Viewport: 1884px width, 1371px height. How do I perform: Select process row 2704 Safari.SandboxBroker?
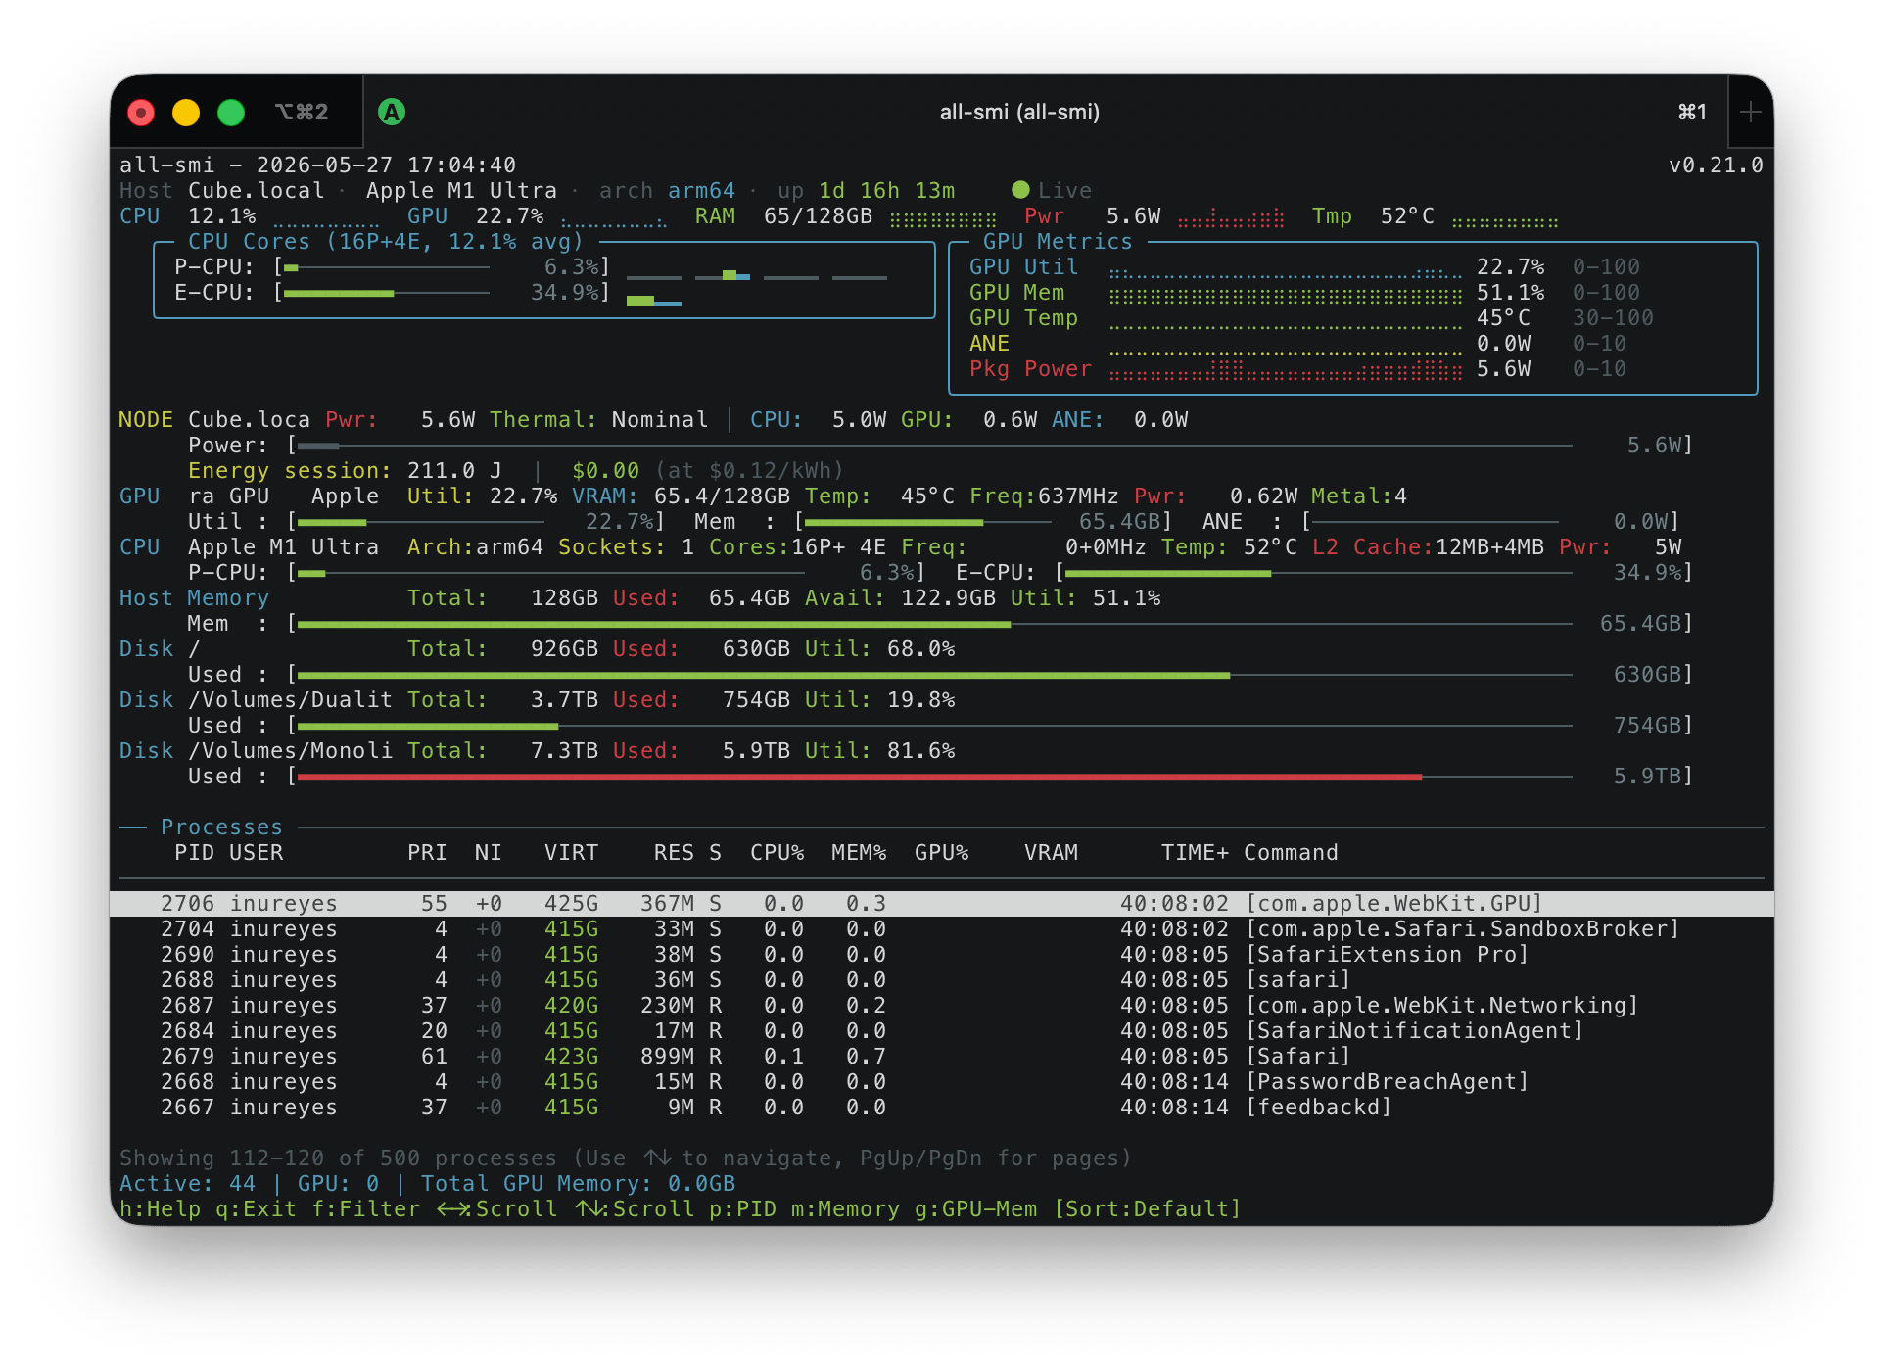pyautogui.click(x=942, y=929)
